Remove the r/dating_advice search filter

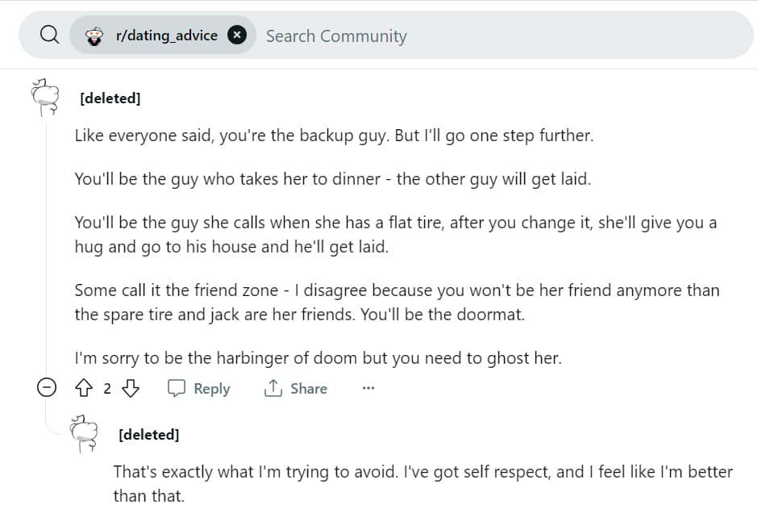[x=236, y=35]
